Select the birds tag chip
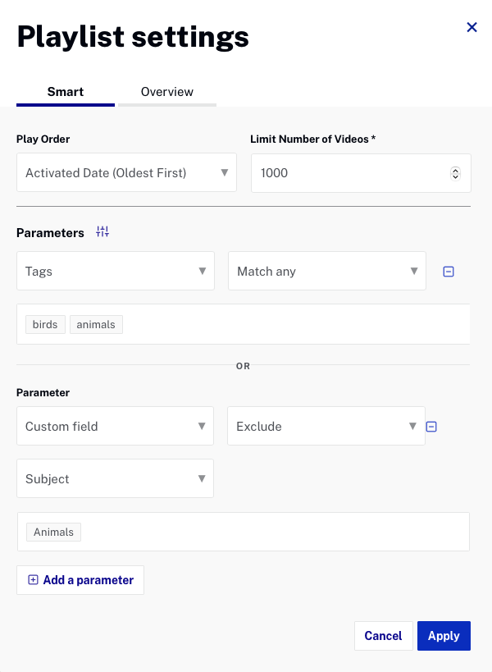Screen dimensions: 492x672 pyautogui.click(x=45, y=325)
